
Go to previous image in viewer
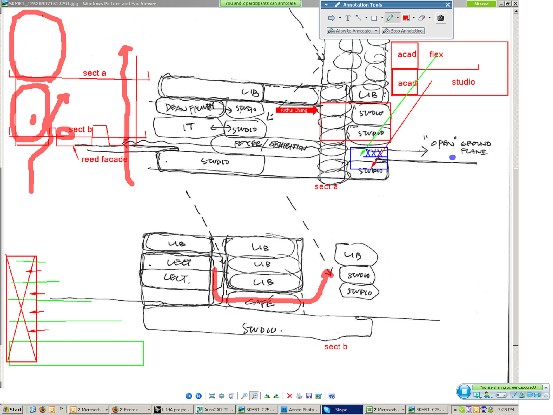tap(189, 396)
